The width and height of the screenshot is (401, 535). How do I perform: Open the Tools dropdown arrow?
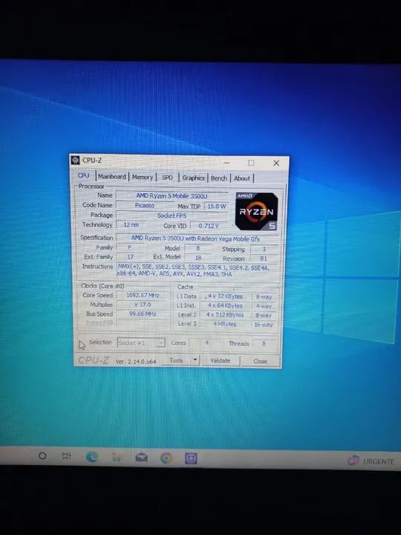tap(195, 360)
